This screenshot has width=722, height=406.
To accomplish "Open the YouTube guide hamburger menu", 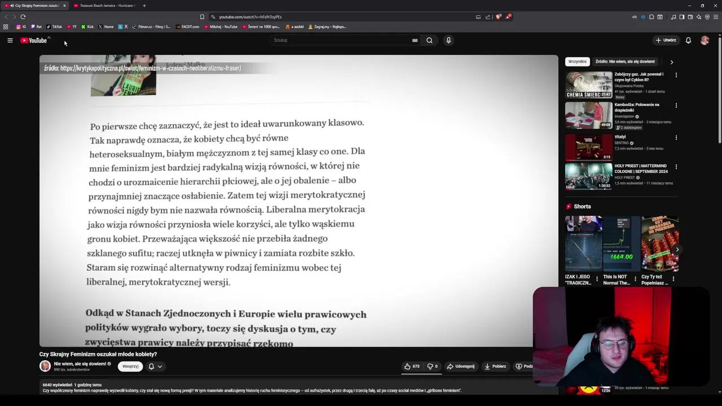I will [10, 40].
